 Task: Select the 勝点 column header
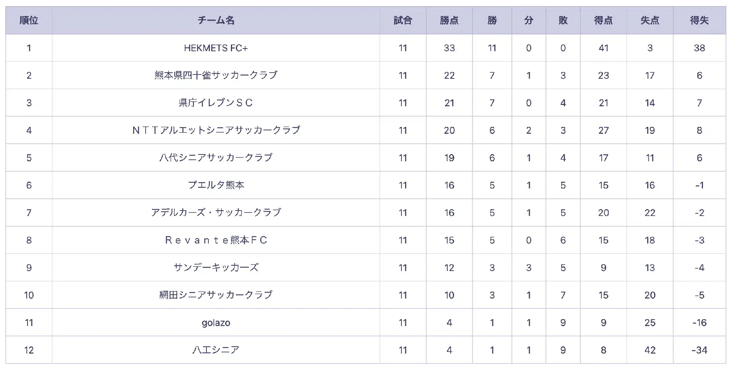[449, 20]
